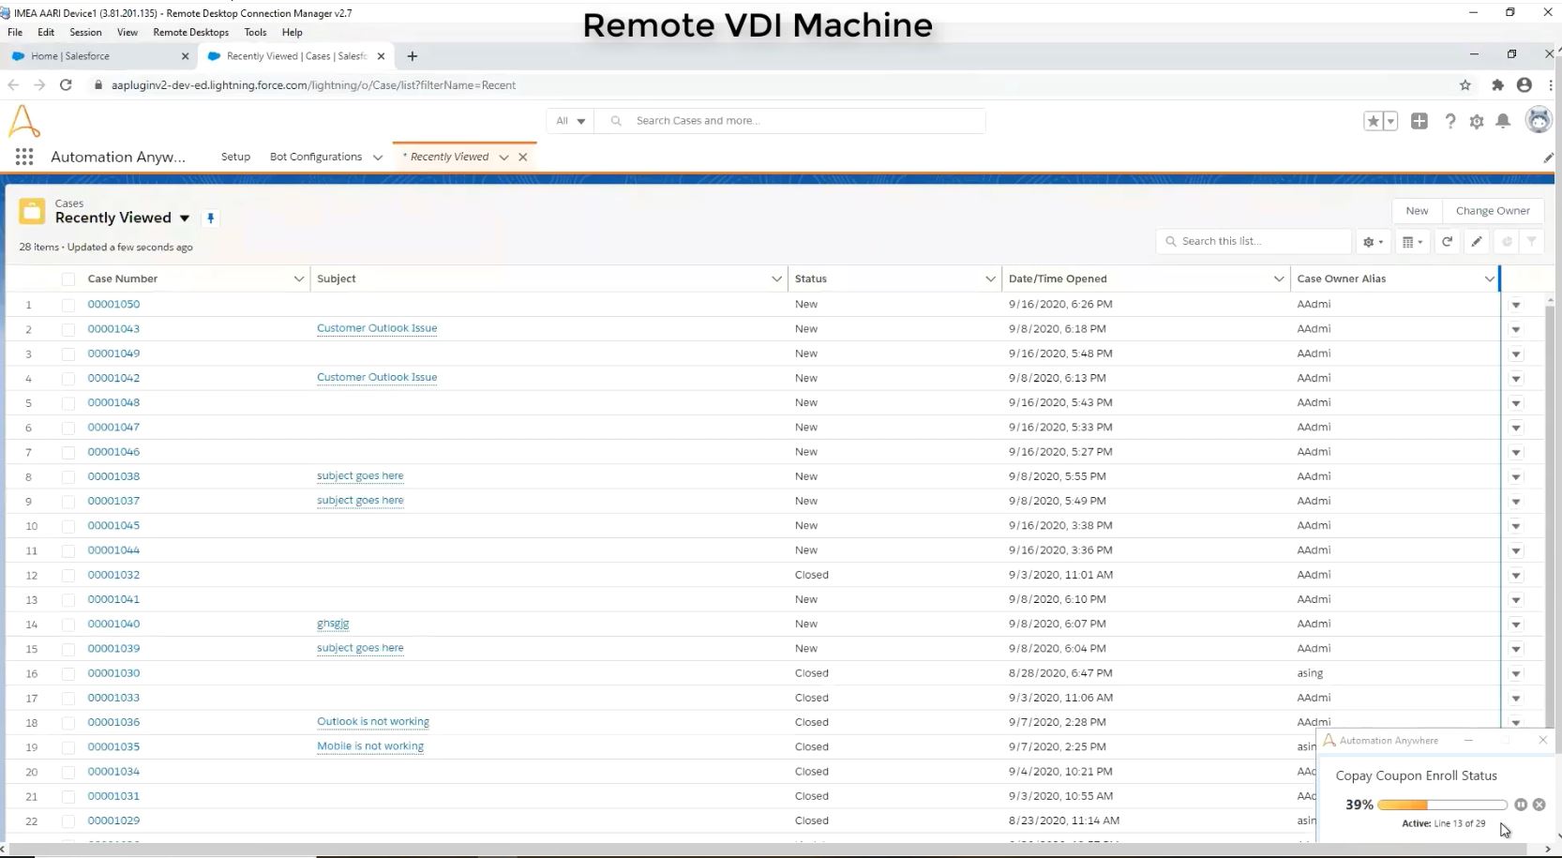Screen dimensions: 1562x858
Task: Open the Remote Desktops menu
Action: click(x=191, y=32)
